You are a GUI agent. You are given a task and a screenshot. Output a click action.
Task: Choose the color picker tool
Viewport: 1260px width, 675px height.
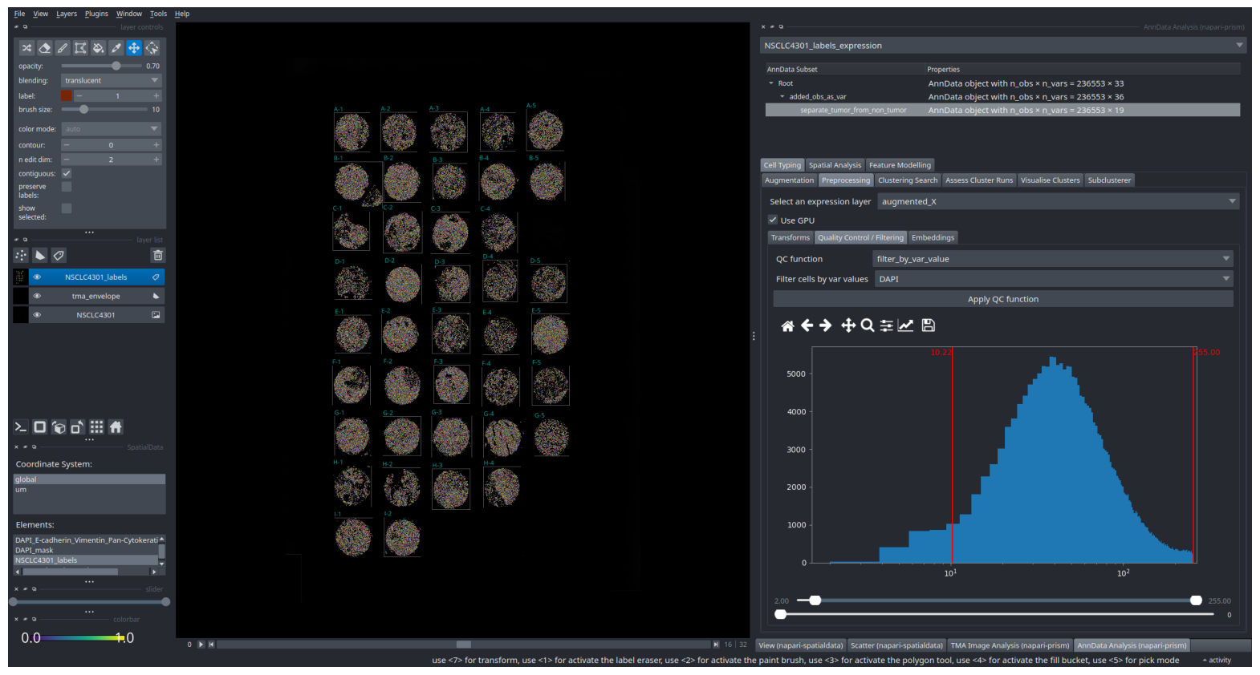(x=116, y=48)
